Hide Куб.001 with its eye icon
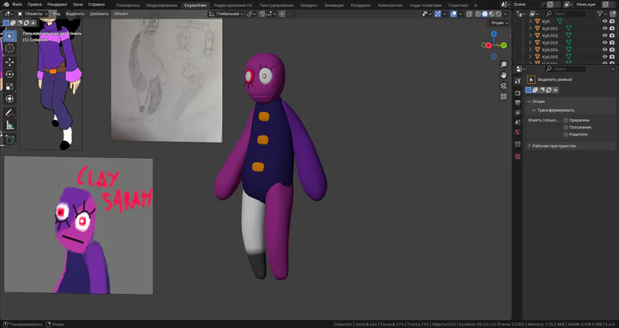Viewport: 619px width, 328px height. [x=605, y=28]
